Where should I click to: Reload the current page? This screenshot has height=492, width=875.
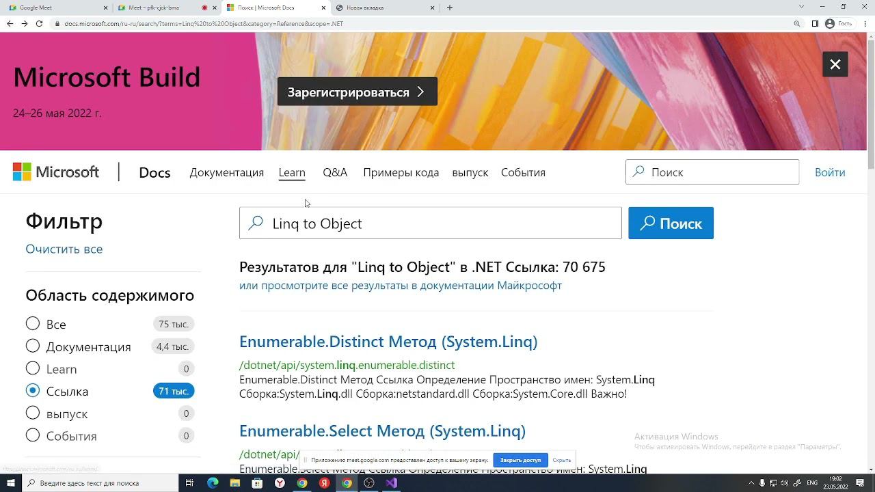39,23
